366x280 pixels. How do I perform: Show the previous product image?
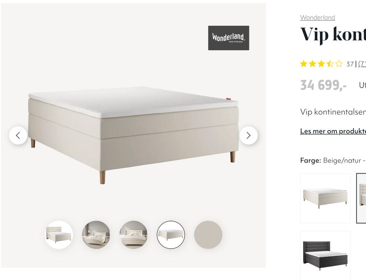point(18,135)
